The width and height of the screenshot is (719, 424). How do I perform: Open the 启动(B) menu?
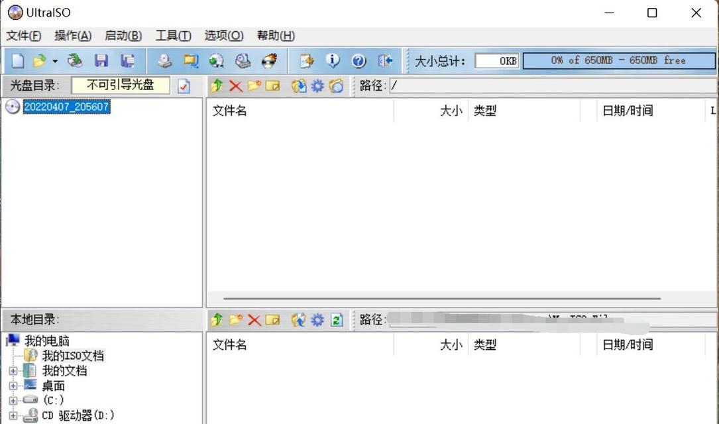pyautogui.click(x=123, y=36)
